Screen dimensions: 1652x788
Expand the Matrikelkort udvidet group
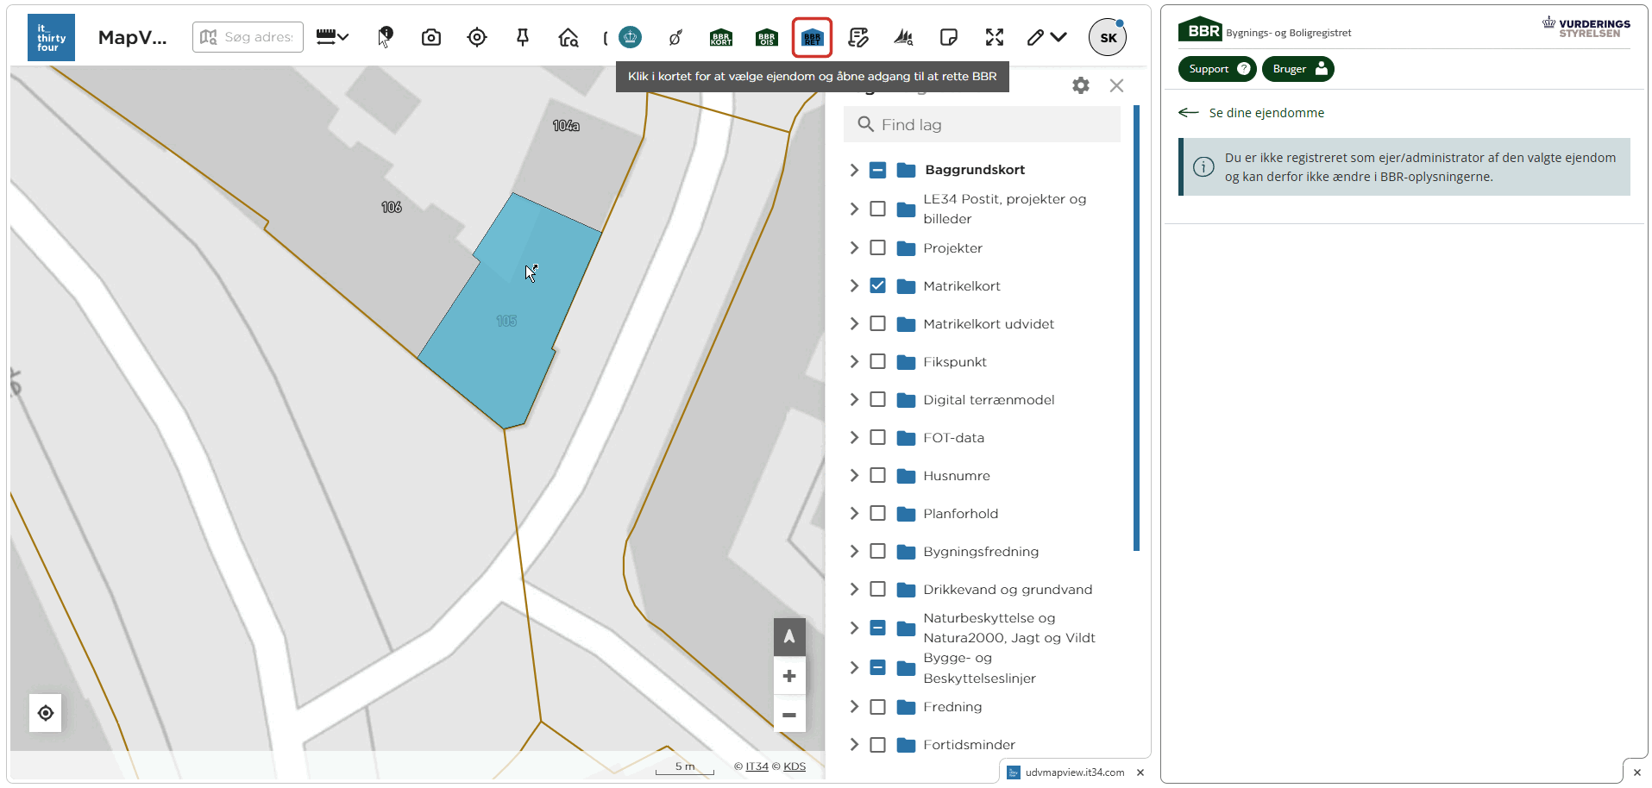(854, 323)
